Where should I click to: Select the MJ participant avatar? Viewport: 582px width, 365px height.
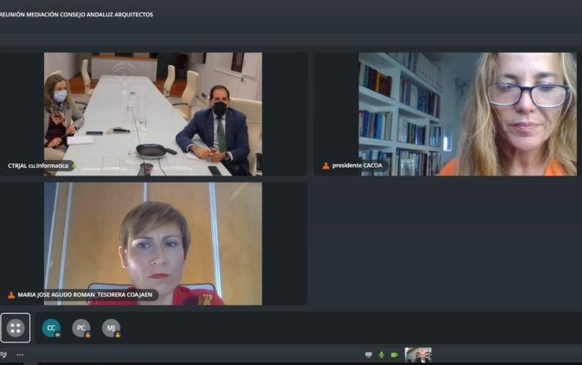pos(111,328)
